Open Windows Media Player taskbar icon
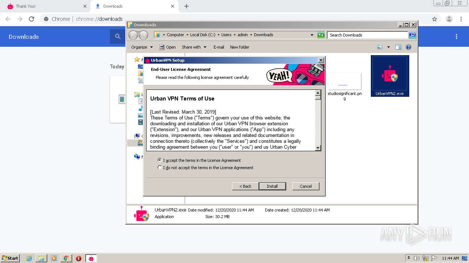Image resolution: width=469 pixels, height=263 pixels. pyautogui.click(x=54, y=258)
